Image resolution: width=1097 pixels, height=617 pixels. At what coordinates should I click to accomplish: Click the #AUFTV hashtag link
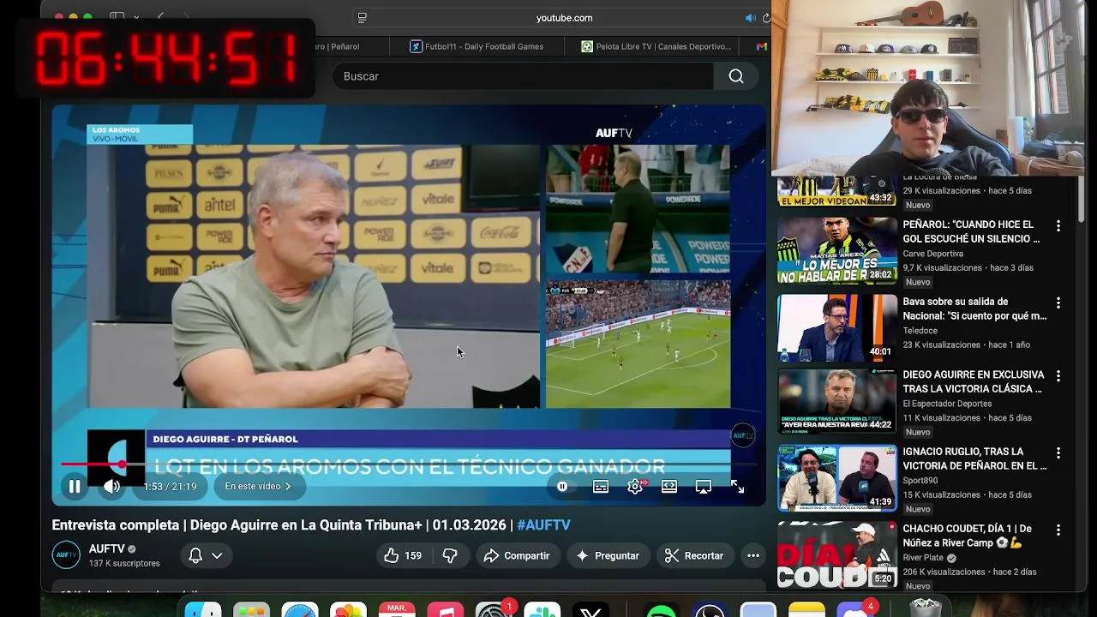(543, 525)
